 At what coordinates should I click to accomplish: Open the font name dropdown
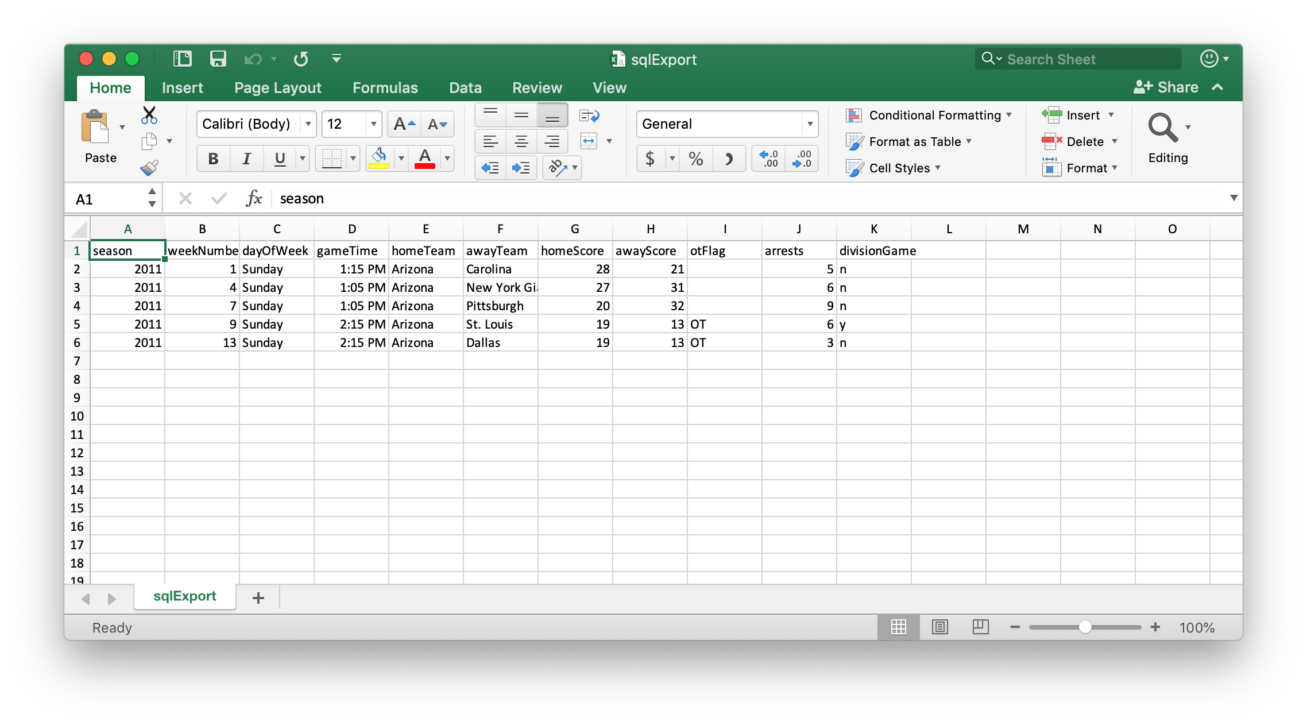tap(308, 124)
